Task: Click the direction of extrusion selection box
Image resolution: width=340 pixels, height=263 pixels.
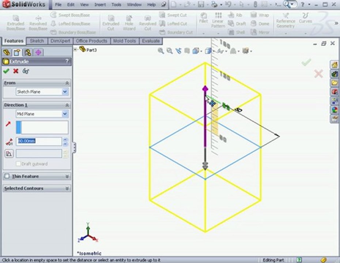Action: click(x=42, y=127)
